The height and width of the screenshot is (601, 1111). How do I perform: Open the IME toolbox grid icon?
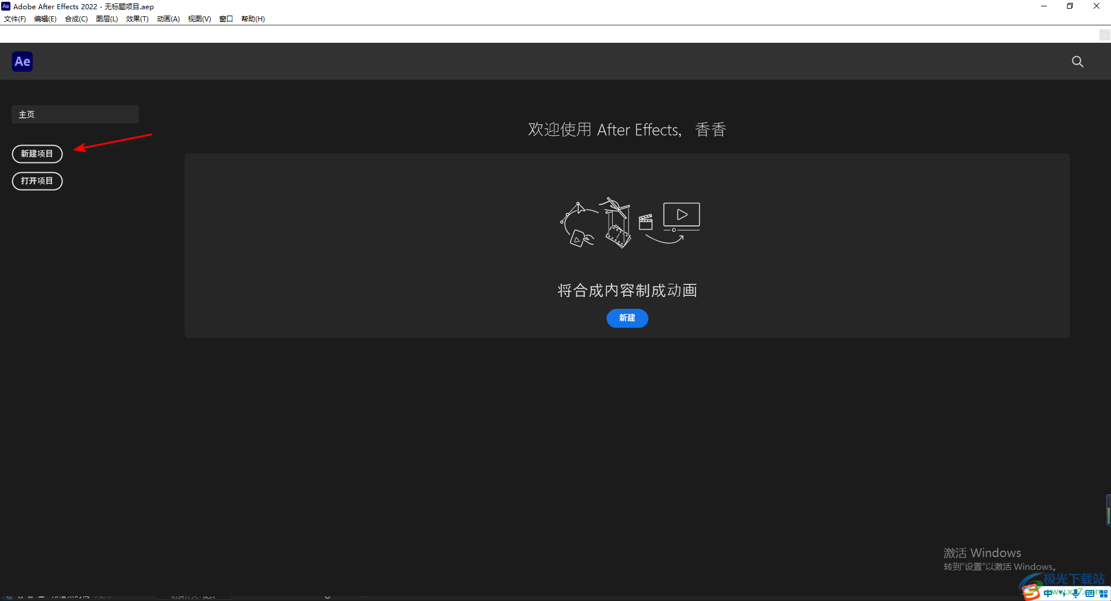[1103, 593]
